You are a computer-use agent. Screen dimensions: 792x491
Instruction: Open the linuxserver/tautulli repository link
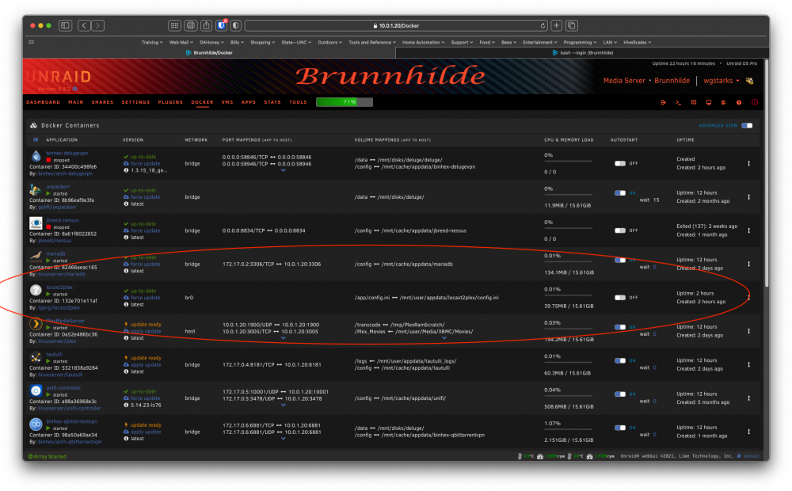(x=60, y=375)
